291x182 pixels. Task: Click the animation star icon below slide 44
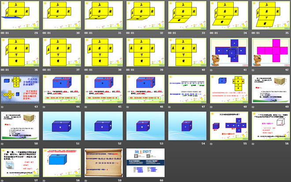45,107
